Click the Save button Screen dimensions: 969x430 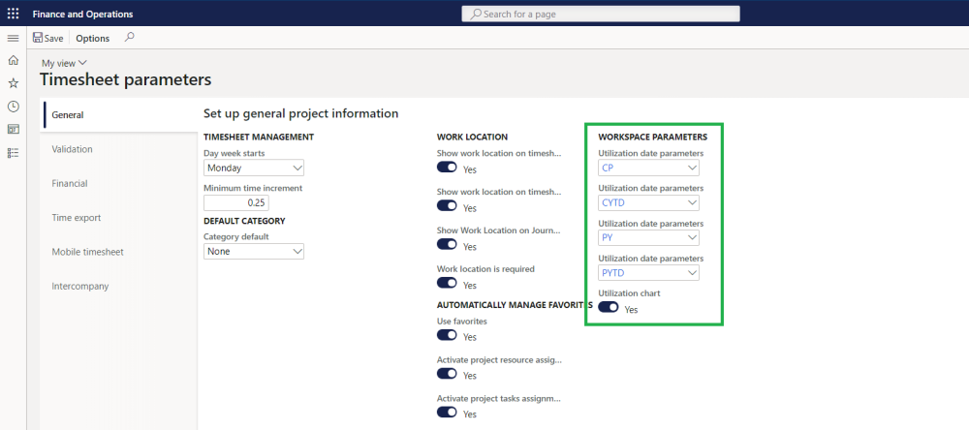pos(47,38)
